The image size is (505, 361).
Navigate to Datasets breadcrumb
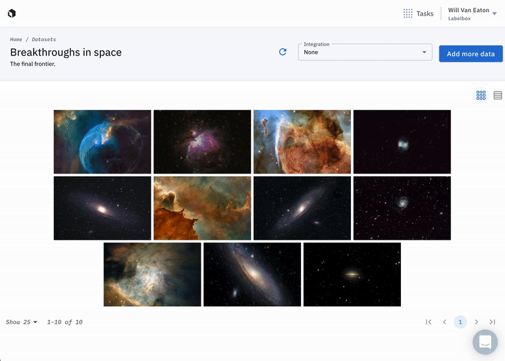(44, 39)
